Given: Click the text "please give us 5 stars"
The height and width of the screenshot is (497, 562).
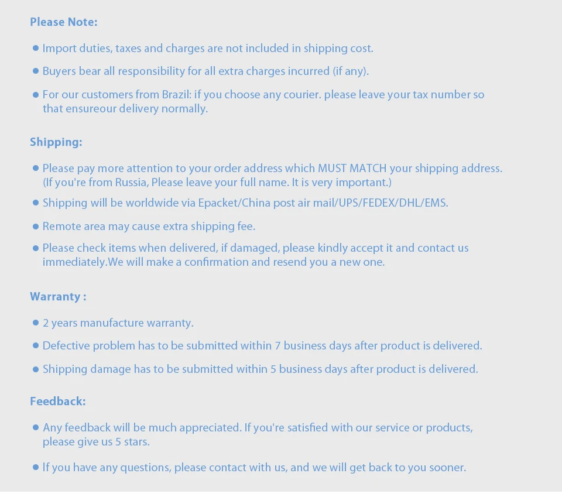Looking at the screenshot, I should pyautogui.click(x=96, y=442).
